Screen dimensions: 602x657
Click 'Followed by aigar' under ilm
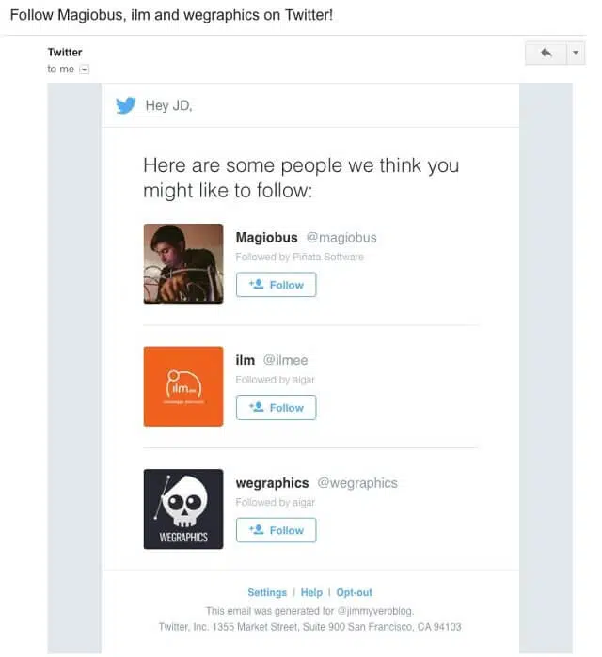(275, 380)
